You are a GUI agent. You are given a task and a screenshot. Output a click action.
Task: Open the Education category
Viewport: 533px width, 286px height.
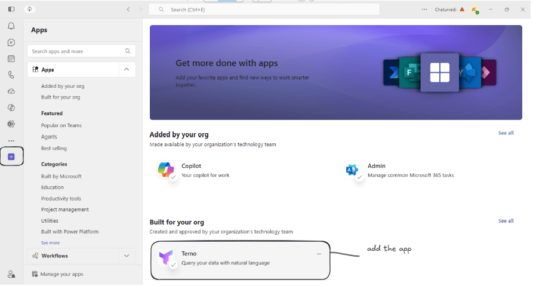tap(53, 187)
